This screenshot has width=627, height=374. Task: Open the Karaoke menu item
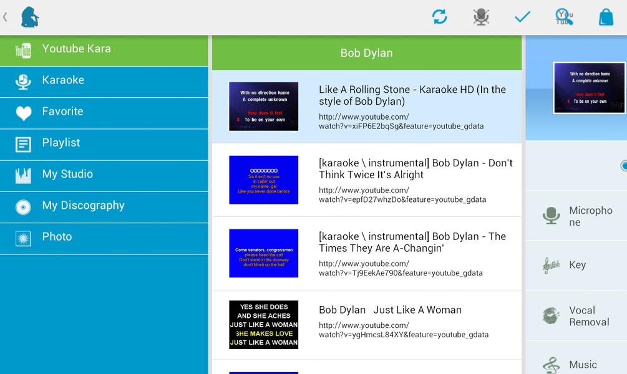104,82
